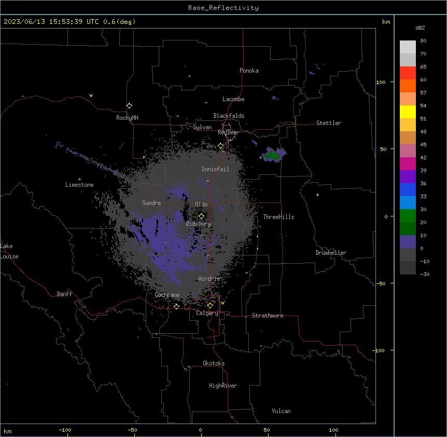Click the Limestone label
The height and width of the screenshot is (437, 447).
[79, 185]
